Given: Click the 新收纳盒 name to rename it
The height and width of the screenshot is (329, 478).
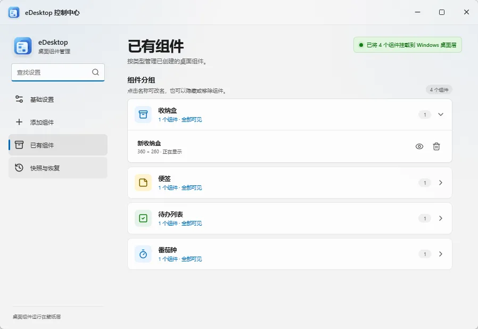Looking at the screenshot, I should [x=149, y=143].
